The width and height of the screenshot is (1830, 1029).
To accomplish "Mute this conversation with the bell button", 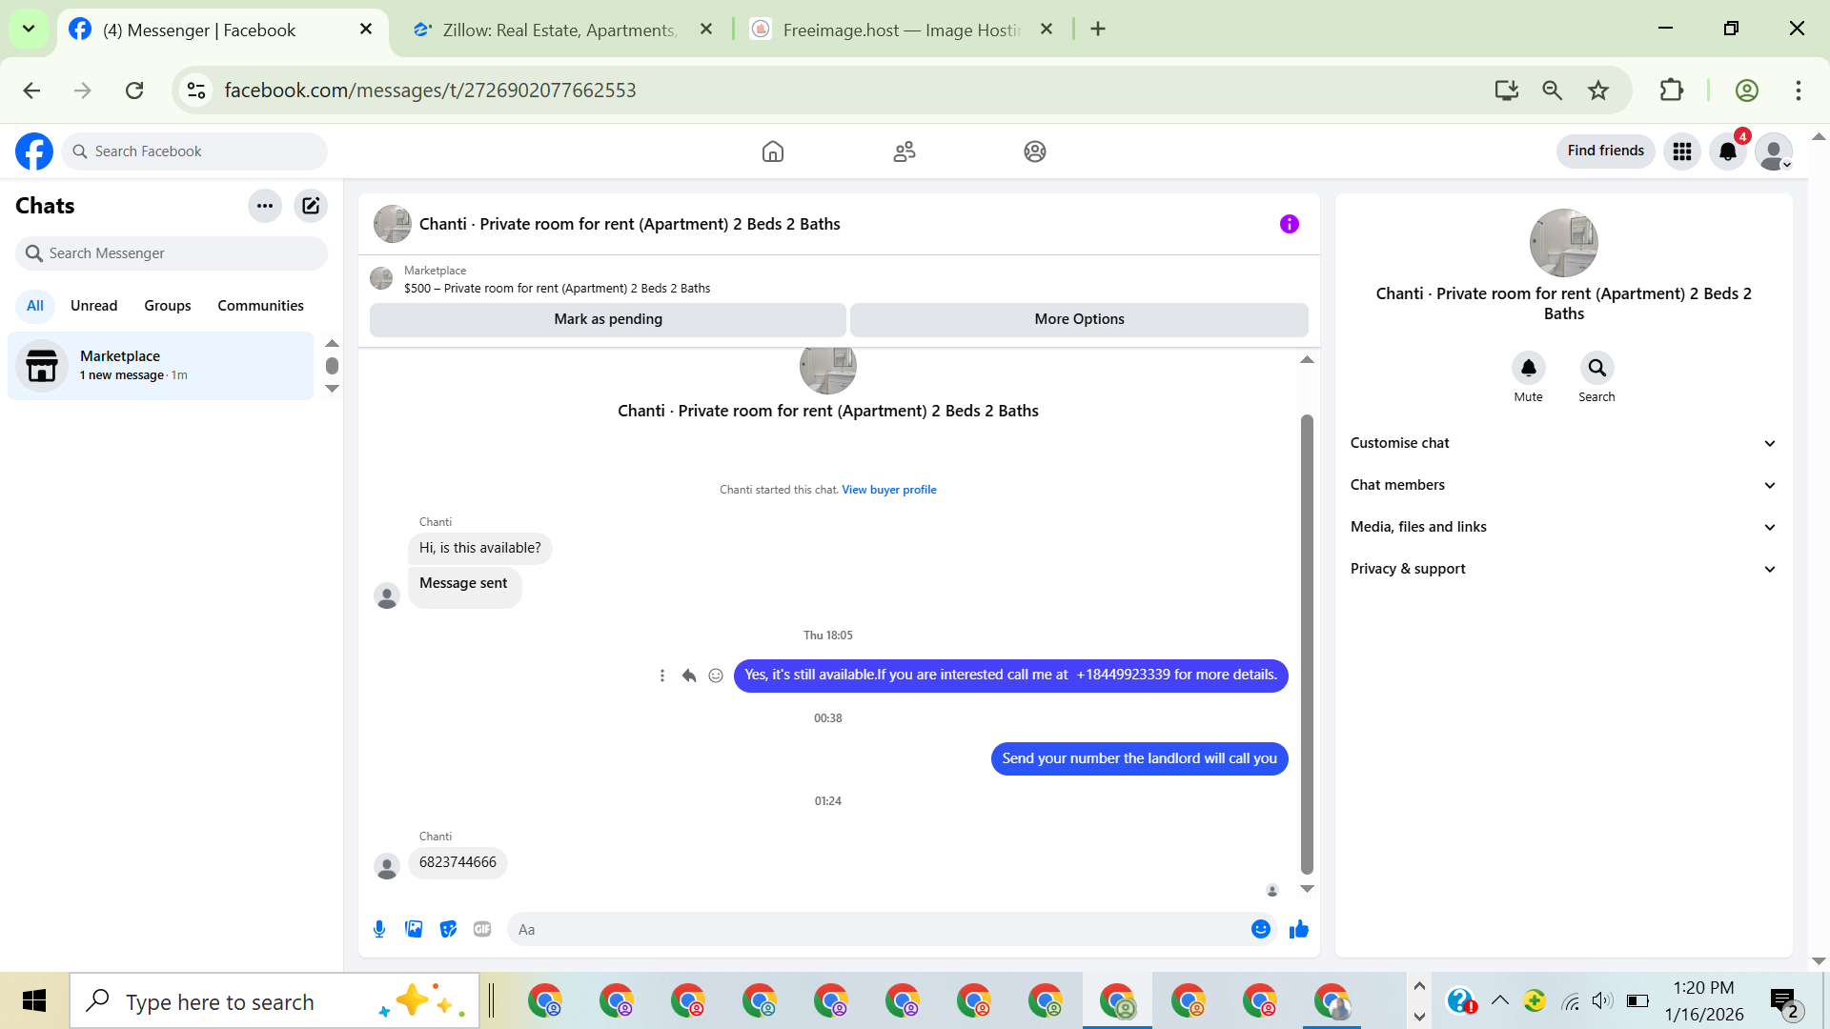I will point(1528,368).
